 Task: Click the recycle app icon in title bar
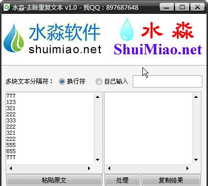click(x=7, y=7)
